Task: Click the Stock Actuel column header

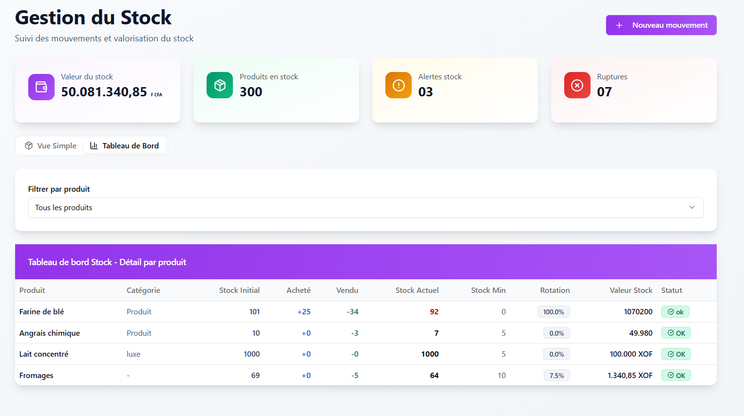Action: click(x=417, y=290)
